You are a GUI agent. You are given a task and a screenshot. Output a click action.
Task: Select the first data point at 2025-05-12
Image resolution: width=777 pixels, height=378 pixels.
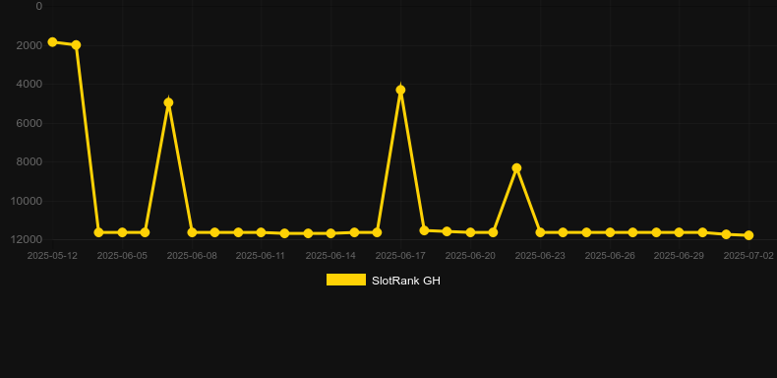[52, 42]
